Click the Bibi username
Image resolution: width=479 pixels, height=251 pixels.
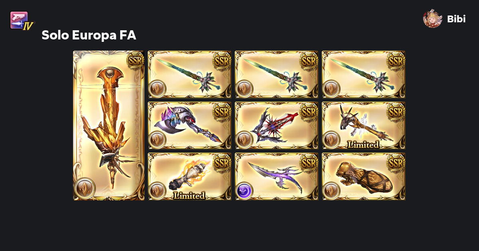456,19
